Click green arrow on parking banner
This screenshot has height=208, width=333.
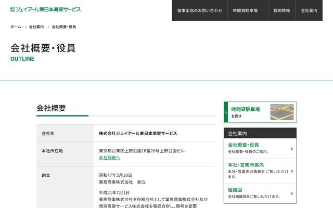coord(226,112)
